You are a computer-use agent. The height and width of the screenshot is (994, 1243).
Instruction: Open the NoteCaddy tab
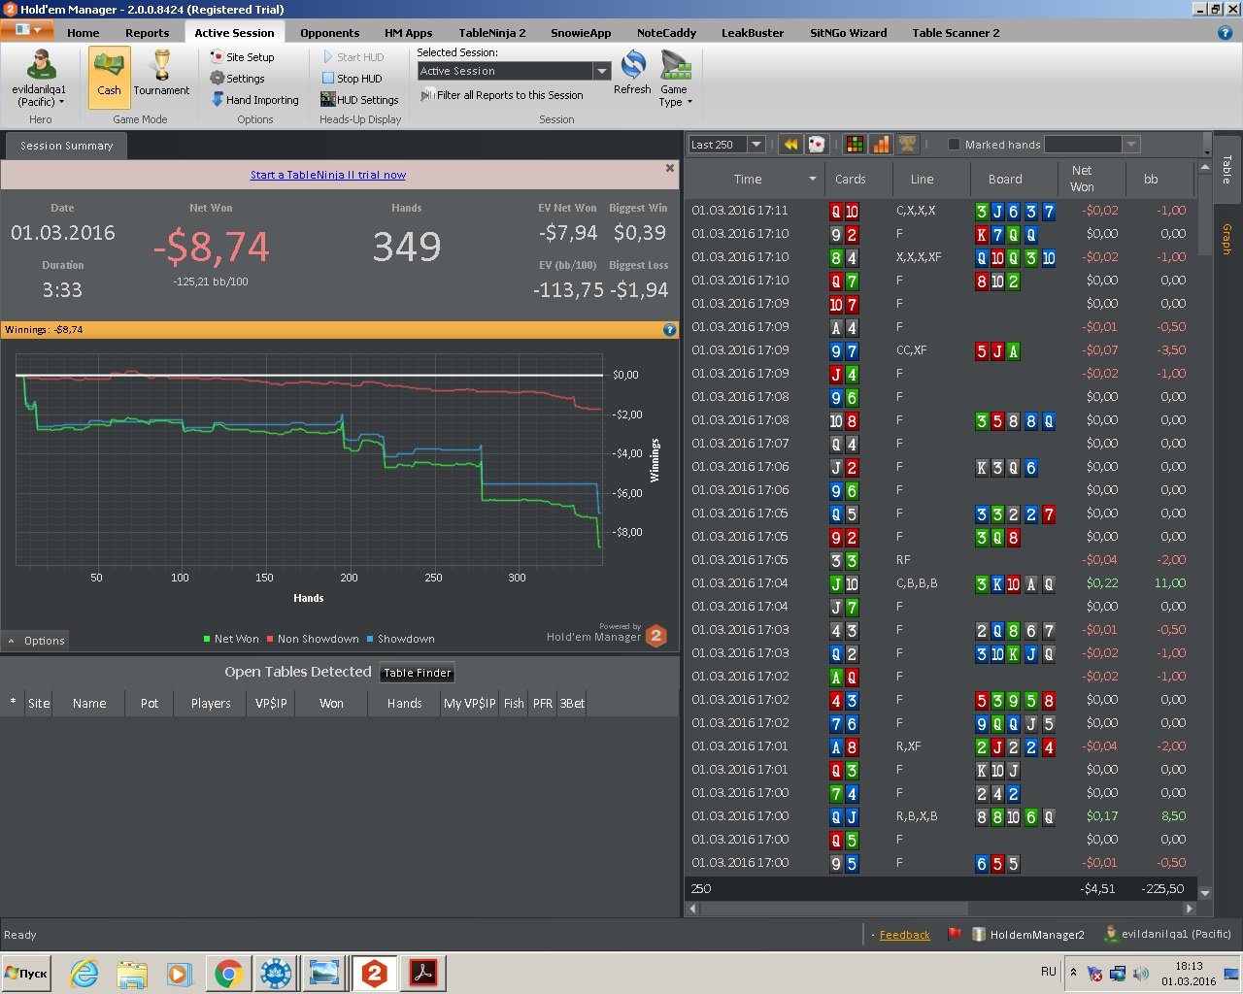[x=667, y=33]
